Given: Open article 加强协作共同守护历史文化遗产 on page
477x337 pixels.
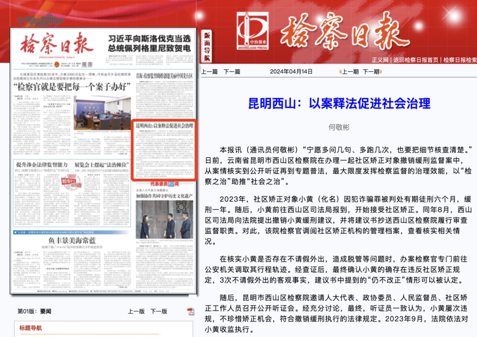Looking at the screenshot, I should coord(164,196).
